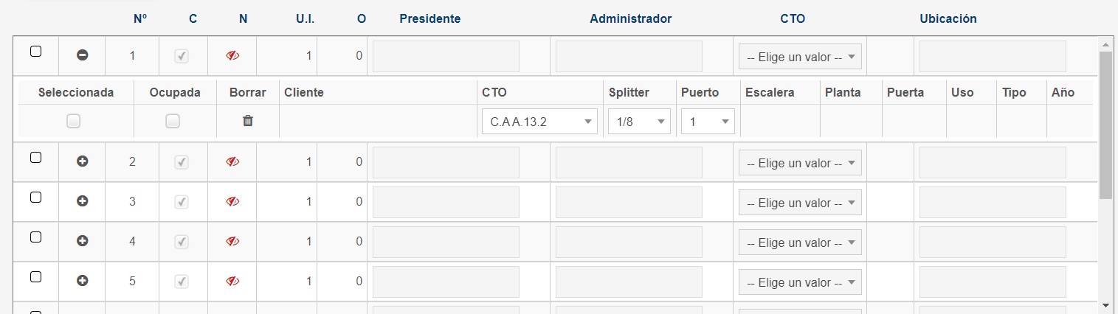
Task: Click the trash icon under Borrar
Action: pos(248,121)
